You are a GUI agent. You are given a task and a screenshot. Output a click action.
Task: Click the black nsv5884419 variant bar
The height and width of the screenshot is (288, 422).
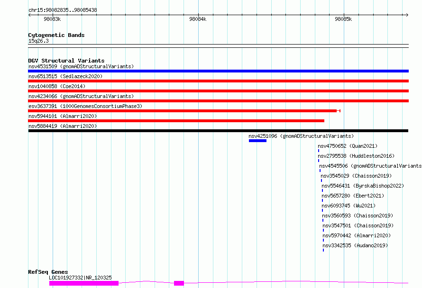(218, 131)
